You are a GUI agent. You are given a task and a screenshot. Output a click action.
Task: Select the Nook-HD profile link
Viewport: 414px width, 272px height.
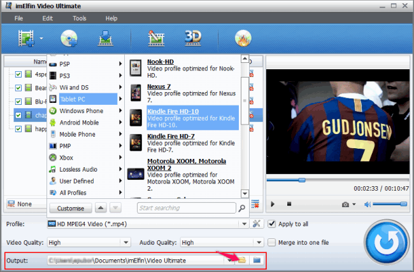[161, 62]
